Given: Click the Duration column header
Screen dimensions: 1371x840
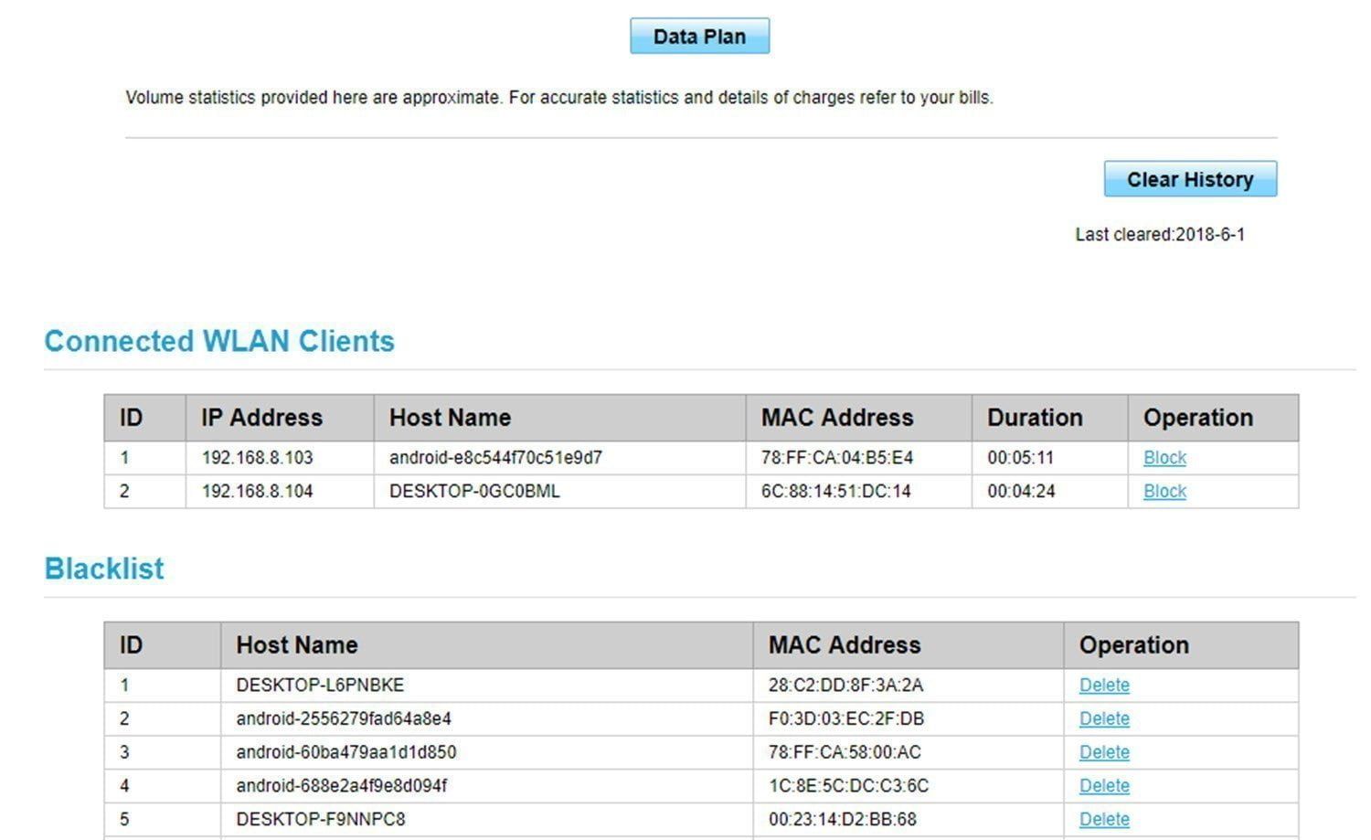Looking at the screenshot, I should [1035, 418].
